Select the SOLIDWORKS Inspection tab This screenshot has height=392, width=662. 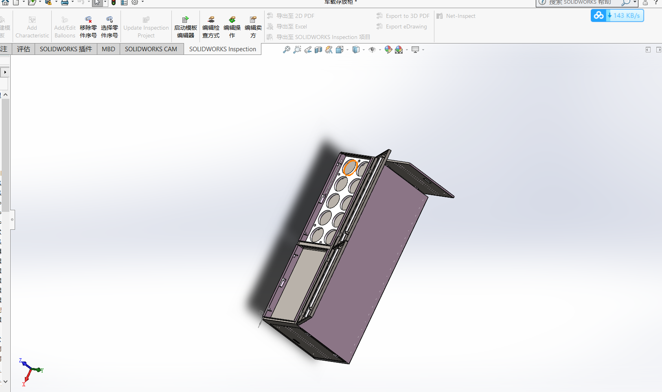tap(223, 49)
